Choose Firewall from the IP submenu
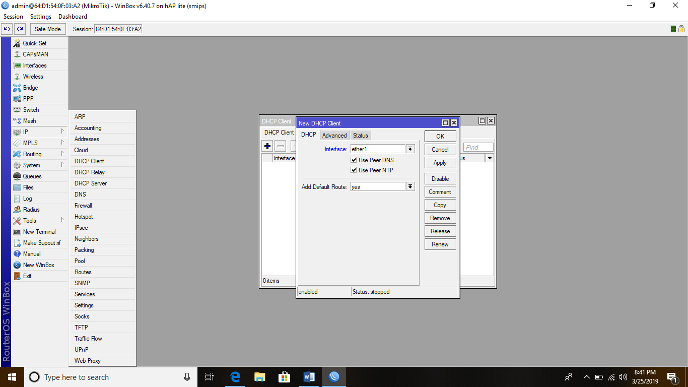Screen dimensions: 688x387 point(102,206)
